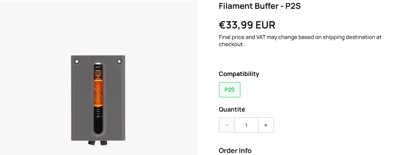The width and height of the screenshot is (406, 155).
Task: Click the divider line below VAT notice
Action: click(312, 56)
